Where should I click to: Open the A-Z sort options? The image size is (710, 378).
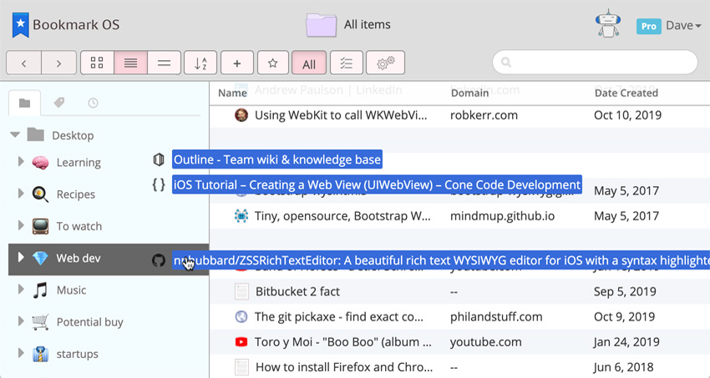(x=200, y=63)
